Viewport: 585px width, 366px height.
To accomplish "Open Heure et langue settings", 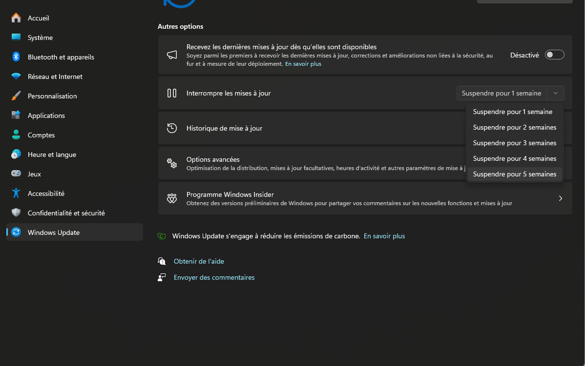I will [x=75, y=154].
